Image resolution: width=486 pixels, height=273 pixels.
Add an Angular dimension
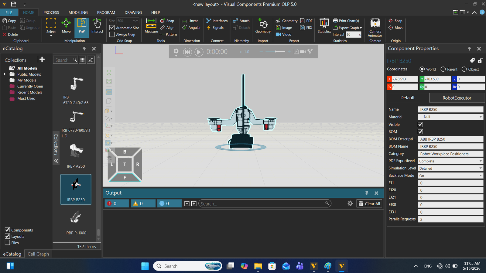pyautogui.click(x=191, y=28)
